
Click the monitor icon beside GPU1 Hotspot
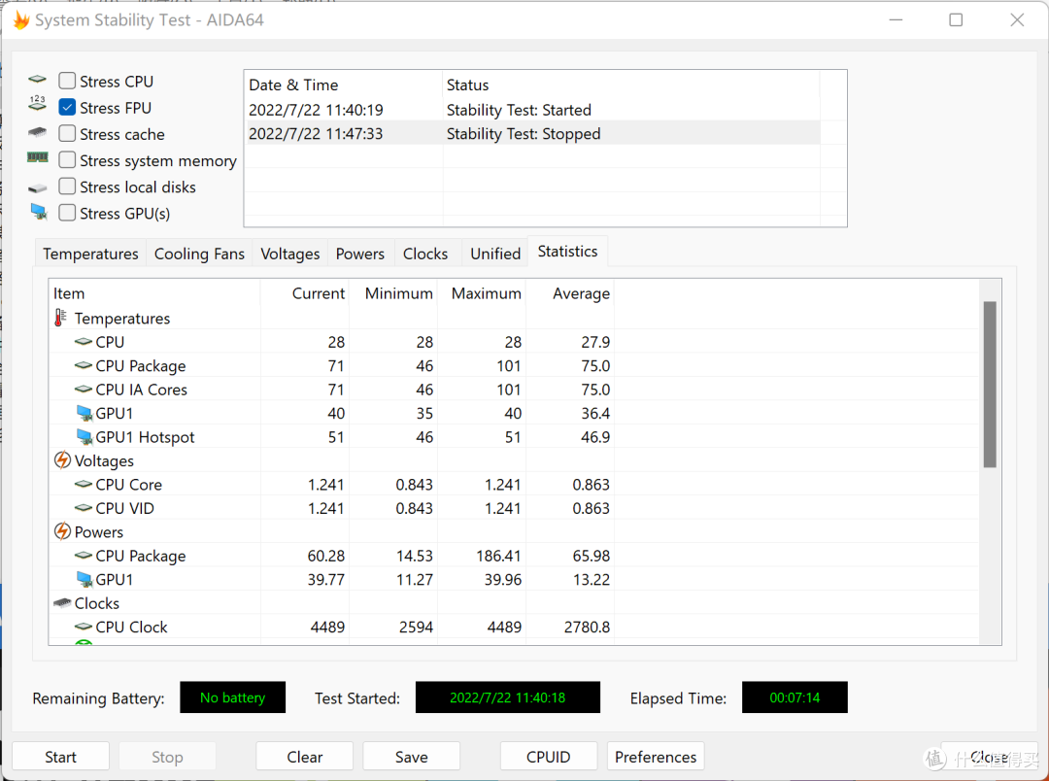click(85, 437)
